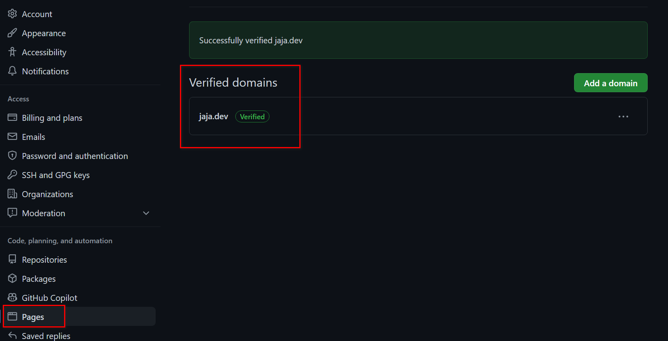Click the Appearance paintbrush icon
This screenshot has width=668, height=341.
12,33
